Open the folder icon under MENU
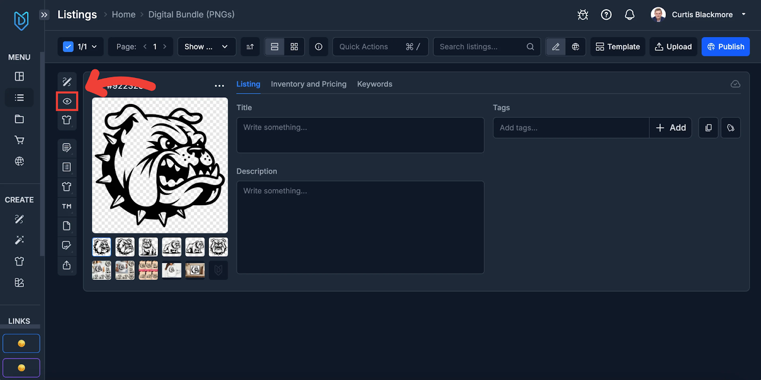The width and height of the screenshot is (761, 380). point(20,119)
